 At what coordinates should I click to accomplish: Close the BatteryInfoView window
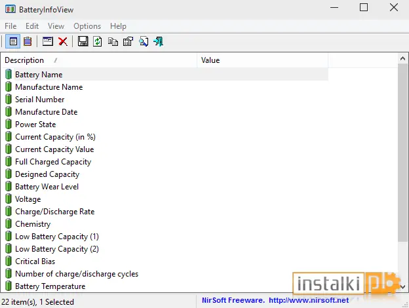(x=394, y=7)
